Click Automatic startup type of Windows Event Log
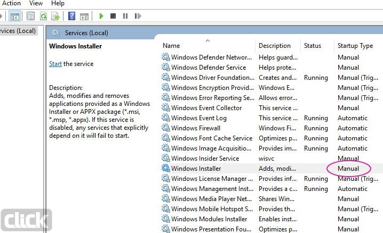The image size is (383, 233). coord(353,118)
